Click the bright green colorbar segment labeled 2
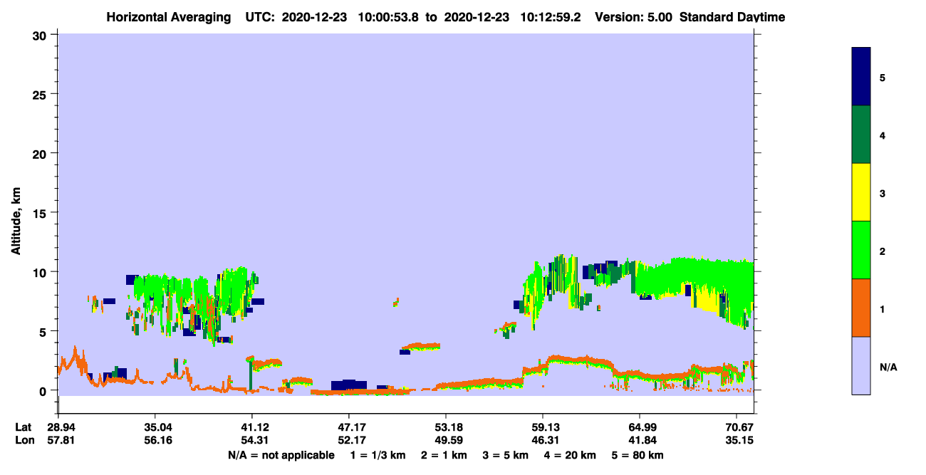926x475 pixels. (861, 250)
